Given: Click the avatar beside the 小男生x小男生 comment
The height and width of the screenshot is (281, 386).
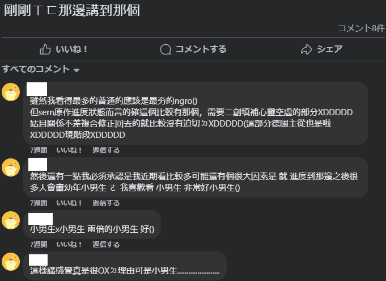Looking at the screenshot, I should point(11,220).
